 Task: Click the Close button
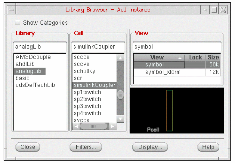(28, 147)
